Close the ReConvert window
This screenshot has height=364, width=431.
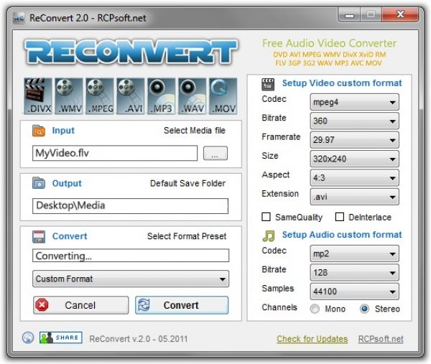click(x=400, y=14)
